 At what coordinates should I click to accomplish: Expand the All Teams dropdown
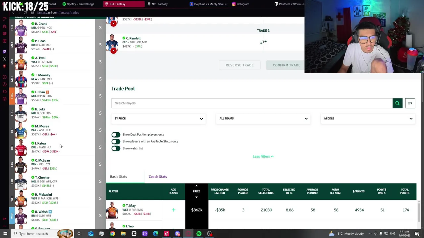tap(263, 118)
